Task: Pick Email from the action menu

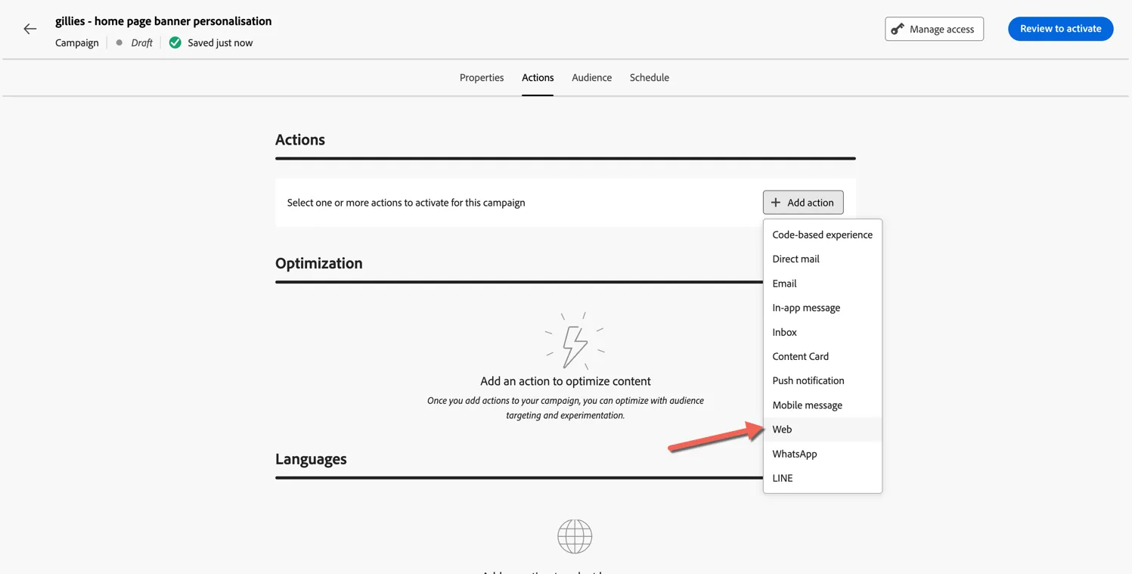Action: point(823,284)
